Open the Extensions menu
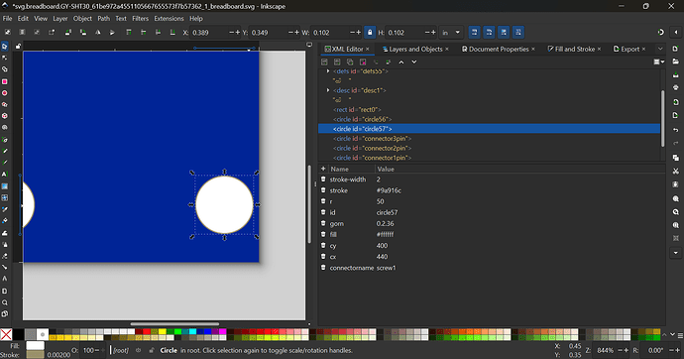This screenshot has height=359, width=684. pyautogui.click(x=169, y=18)
